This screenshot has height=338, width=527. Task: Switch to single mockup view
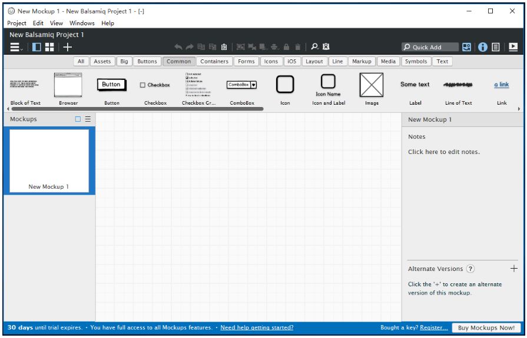pos(37,47)
